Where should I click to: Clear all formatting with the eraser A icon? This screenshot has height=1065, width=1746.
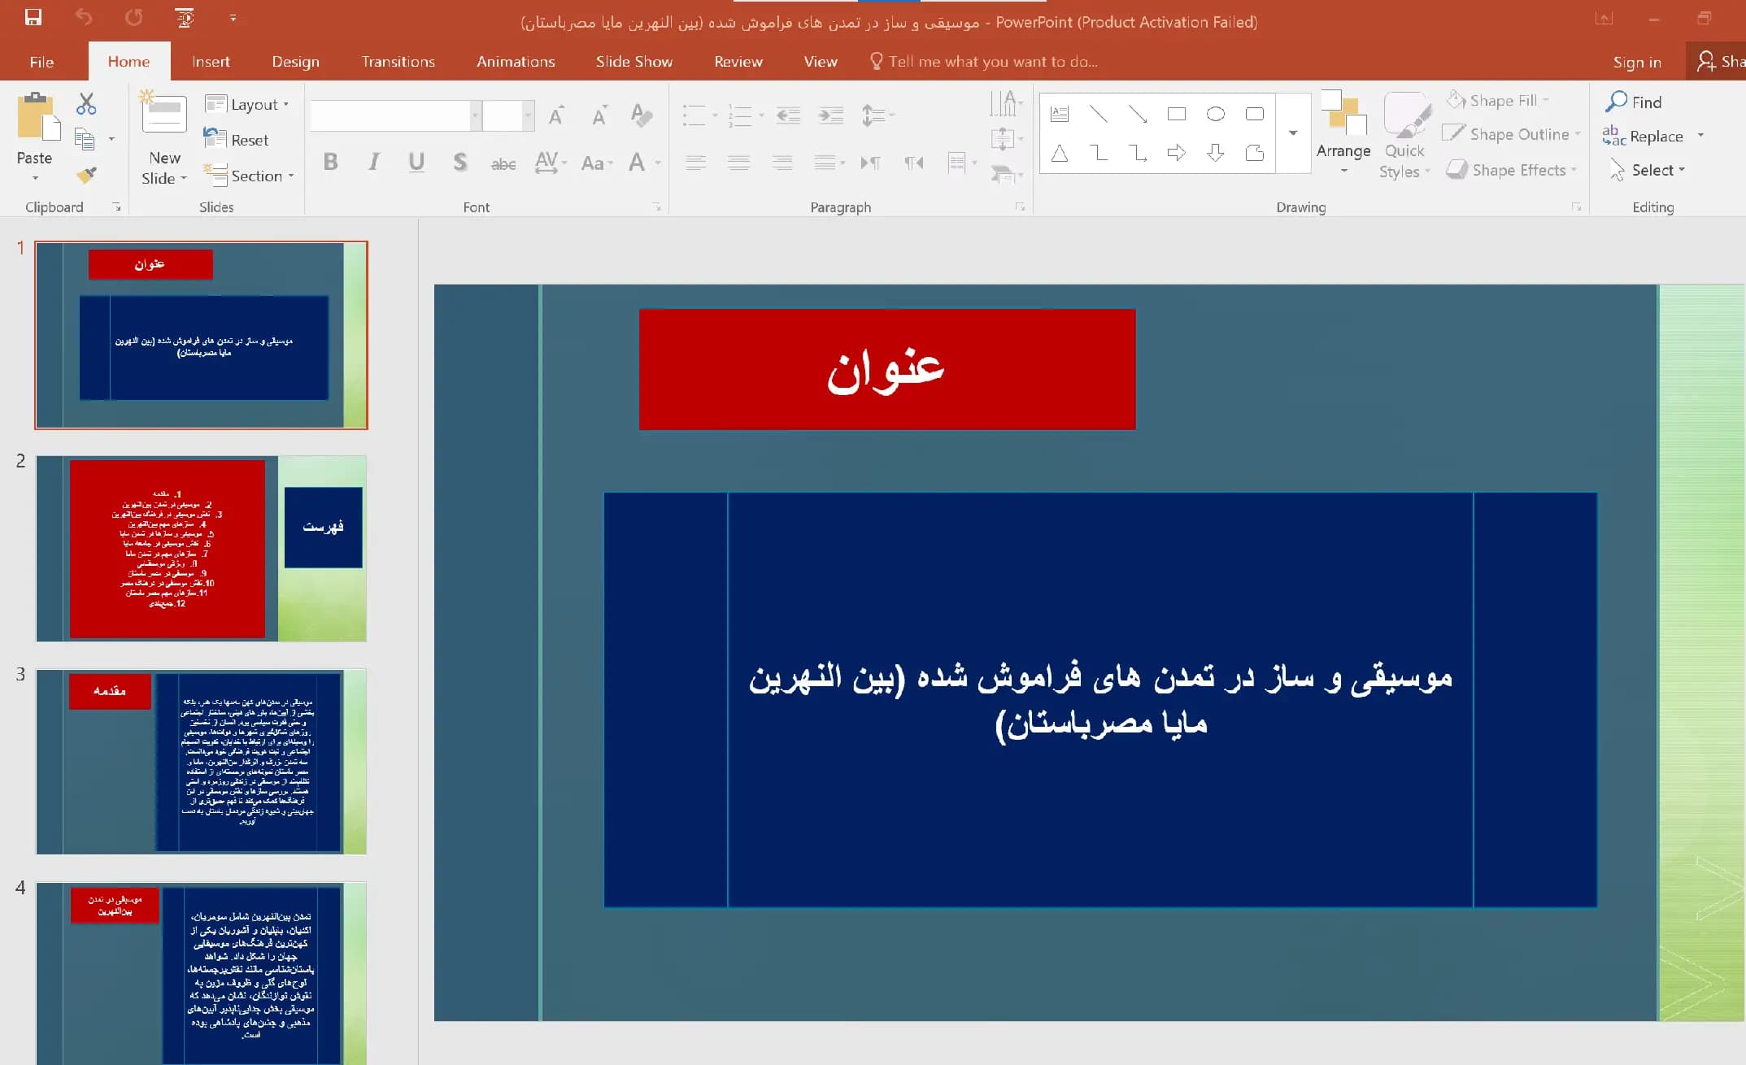[x=641, y=115]
